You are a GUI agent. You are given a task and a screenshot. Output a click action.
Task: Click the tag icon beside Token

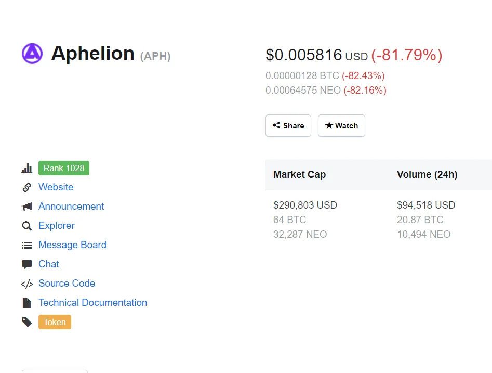point(26,322)
